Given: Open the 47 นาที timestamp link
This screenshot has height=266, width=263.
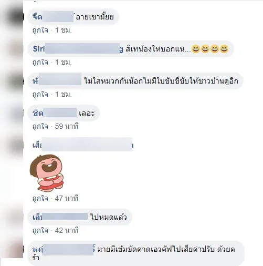Looking at the screenshot, I should (x=67, y=198).
